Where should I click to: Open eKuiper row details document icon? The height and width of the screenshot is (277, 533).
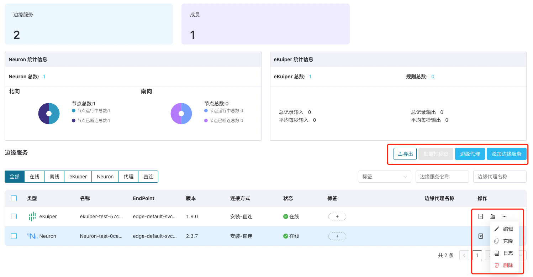point(481,216)
